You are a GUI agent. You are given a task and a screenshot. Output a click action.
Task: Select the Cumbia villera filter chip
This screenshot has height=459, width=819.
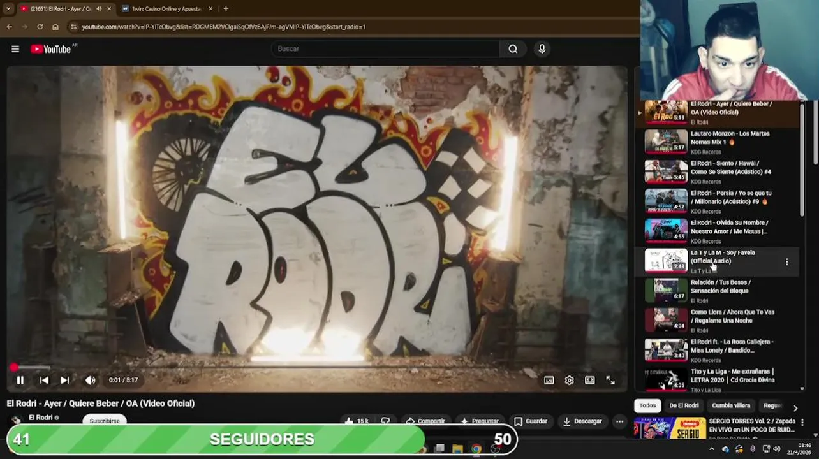pyautogui.click(x=731, y=405)
